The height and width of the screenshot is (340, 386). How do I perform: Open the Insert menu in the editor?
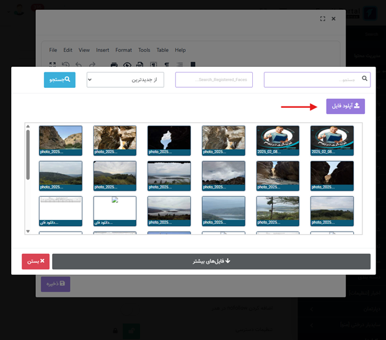[102, 50]
